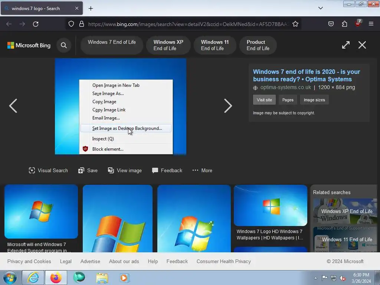Close the windows 7 logo tab
Screen dimensions: 380x285
76,8
